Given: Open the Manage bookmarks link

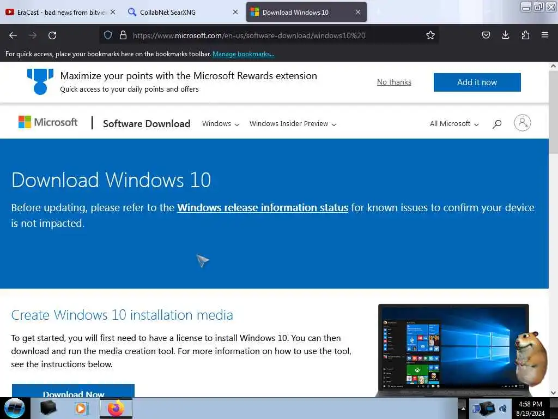Looking at the screenshot, I should tap(244, 54).
